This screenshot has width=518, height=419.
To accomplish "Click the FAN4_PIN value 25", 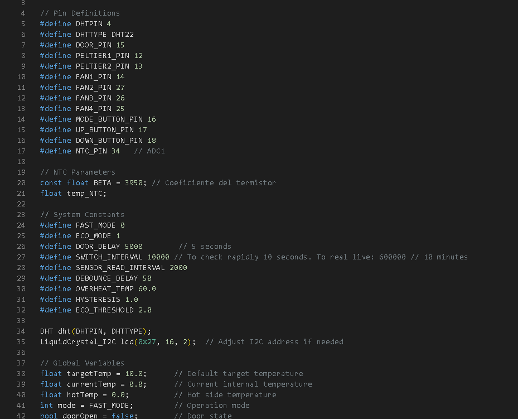I will 120,108.
